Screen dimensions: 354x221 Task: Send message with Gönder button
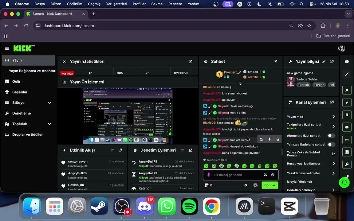tap(270, 185)
